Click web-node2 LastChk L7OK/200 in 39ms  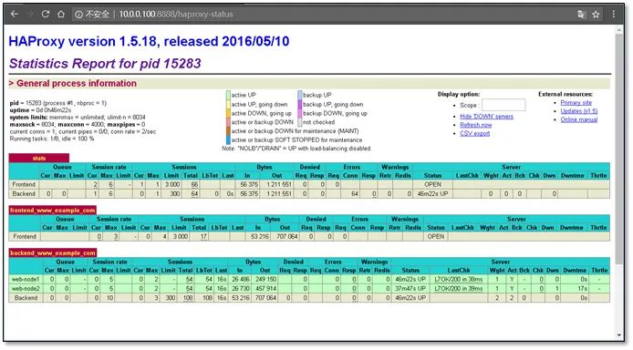458,288
